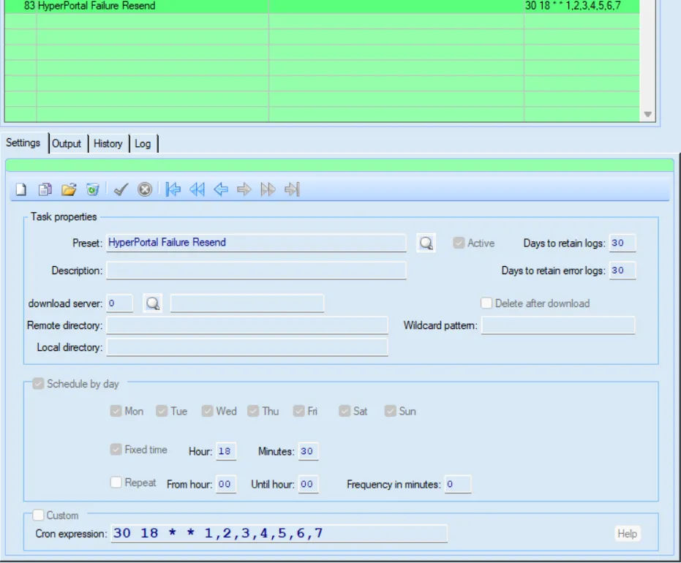The width and height of the screenshot is (681, 563).
Task: Click the Cancel X circle icon
Action: tap(145, 189)
